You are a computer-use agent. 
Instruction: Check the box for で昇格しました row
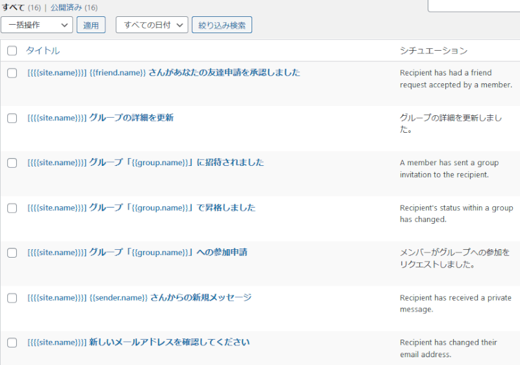click(12, 208)
